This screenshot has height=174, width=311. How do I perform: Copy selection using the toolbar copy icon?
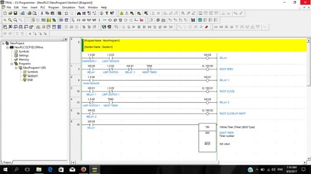[x=47, y=13]
